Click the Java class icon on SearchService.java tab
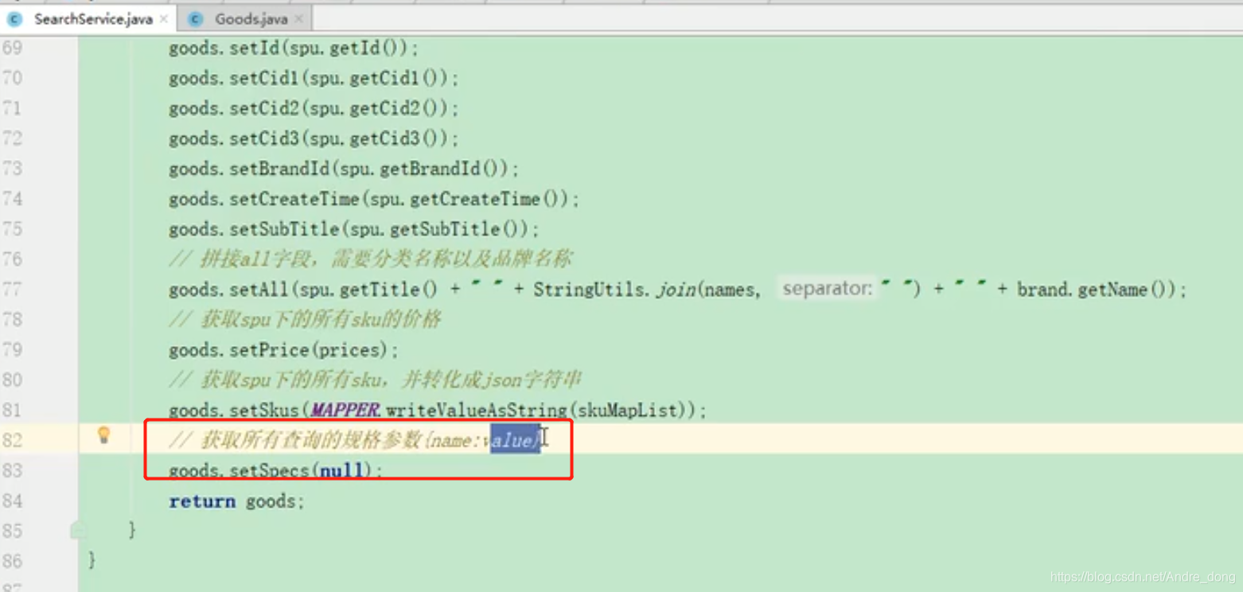The width and height of the screenshot is (1243, 592). 15,19
